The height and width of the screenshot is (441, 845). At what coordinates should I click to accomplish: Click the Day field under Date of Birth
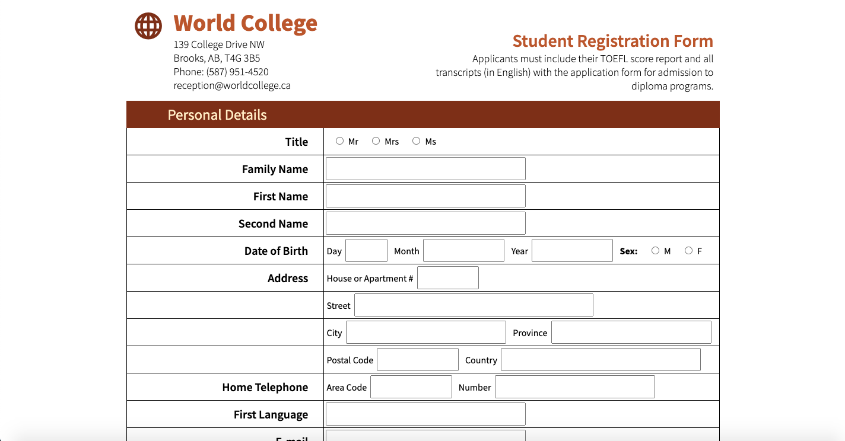[366, 250]
